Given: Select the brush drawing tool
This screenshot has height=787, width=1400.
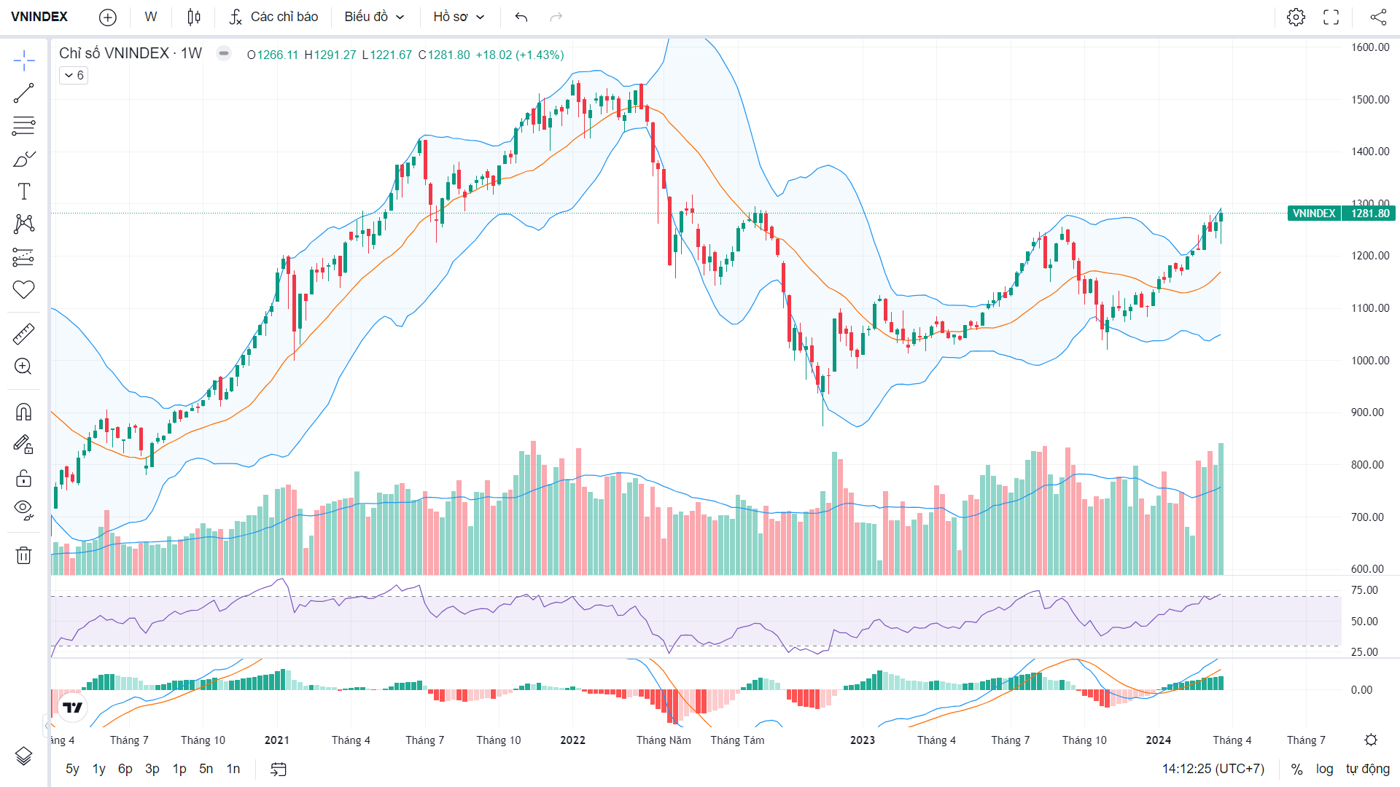Looking at the screenshot, I should 24,159.
